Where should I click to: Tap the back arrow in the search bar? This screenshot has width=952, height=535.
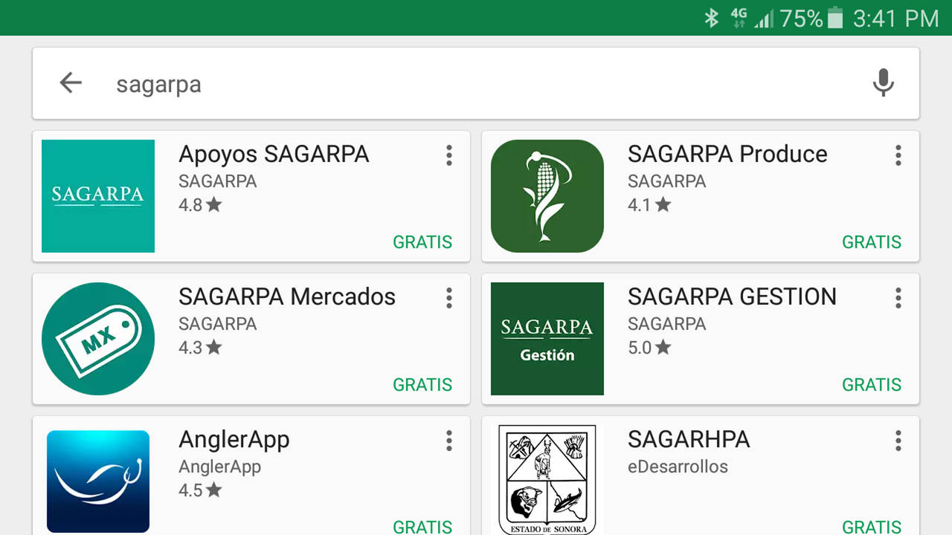71,82
